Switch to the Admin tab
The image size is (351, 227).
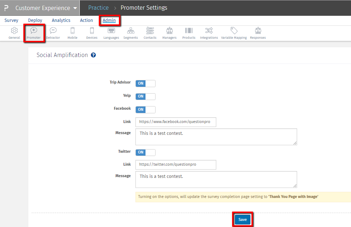click(109, 20)
